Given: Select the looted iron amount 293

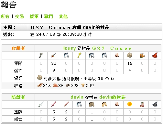Looking at the screenshot, I should (75, 86).
